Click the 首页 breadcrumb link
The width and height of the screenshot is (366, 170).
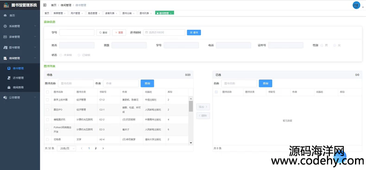tap(54, 5)
